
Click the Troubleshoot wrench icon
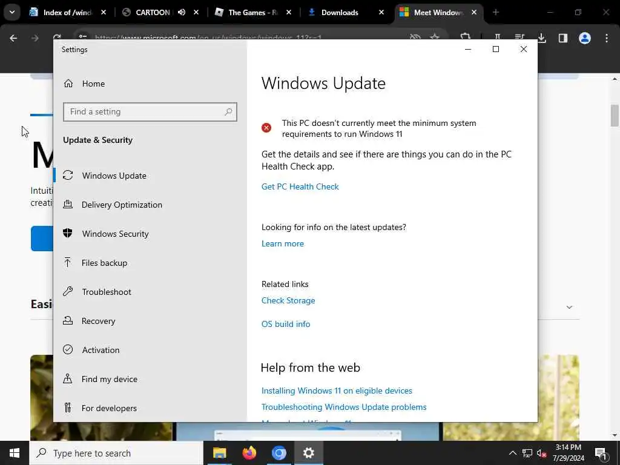coord(68,291)
